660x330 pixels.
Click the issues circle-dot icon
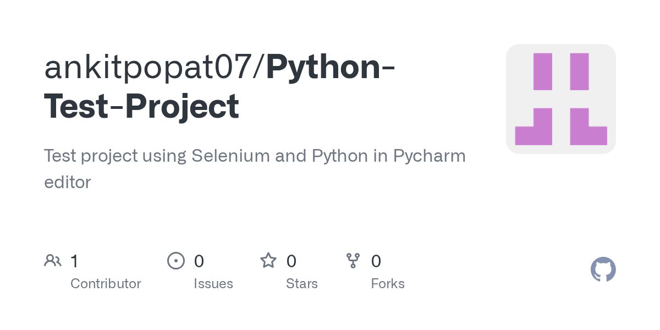click(175, 260)
